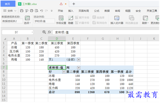Screen dimensions: 160x103
Task: Open 字段设置 field settings
Action: 61,20
